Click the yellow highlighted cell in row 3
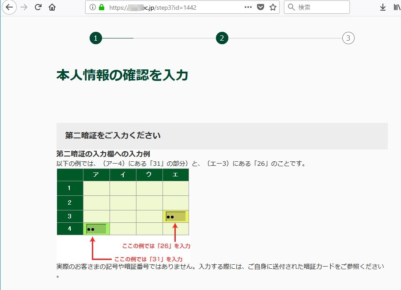 click(176, 217)
